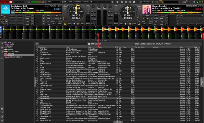204x123 pixels.
Task: Add master effect with plus icon beside Distortion
Action: tap(152, 2)
